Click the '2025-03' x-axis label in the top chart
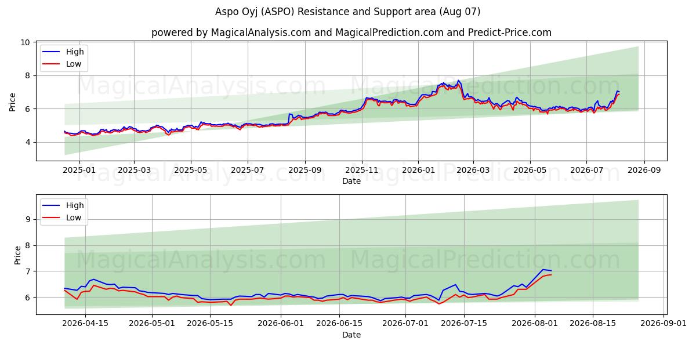 click(134, 171)
